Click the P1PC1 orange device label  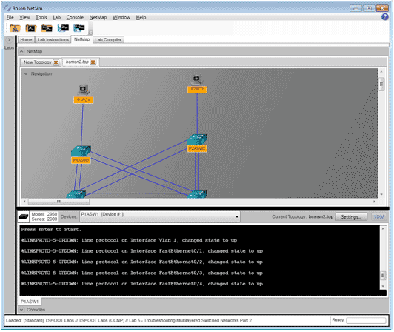coord(84,99)
